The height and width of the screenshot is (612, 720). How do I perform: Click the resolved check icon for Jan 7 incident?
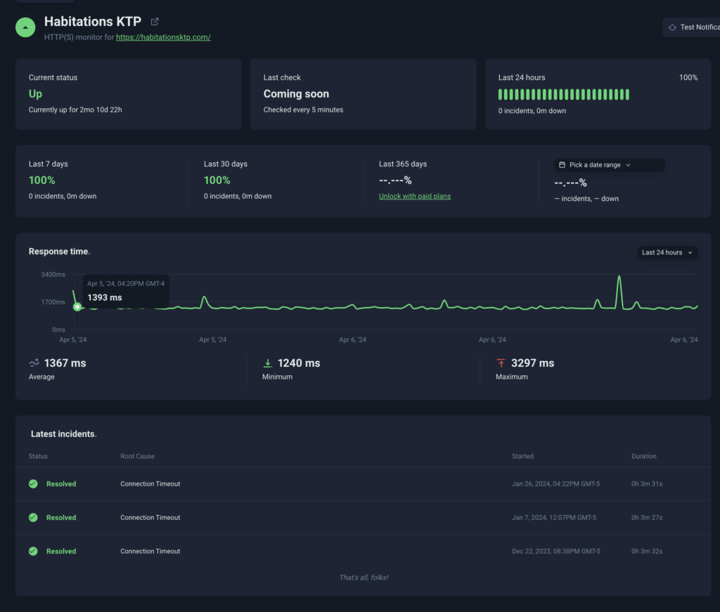click(x=33, y=518)
